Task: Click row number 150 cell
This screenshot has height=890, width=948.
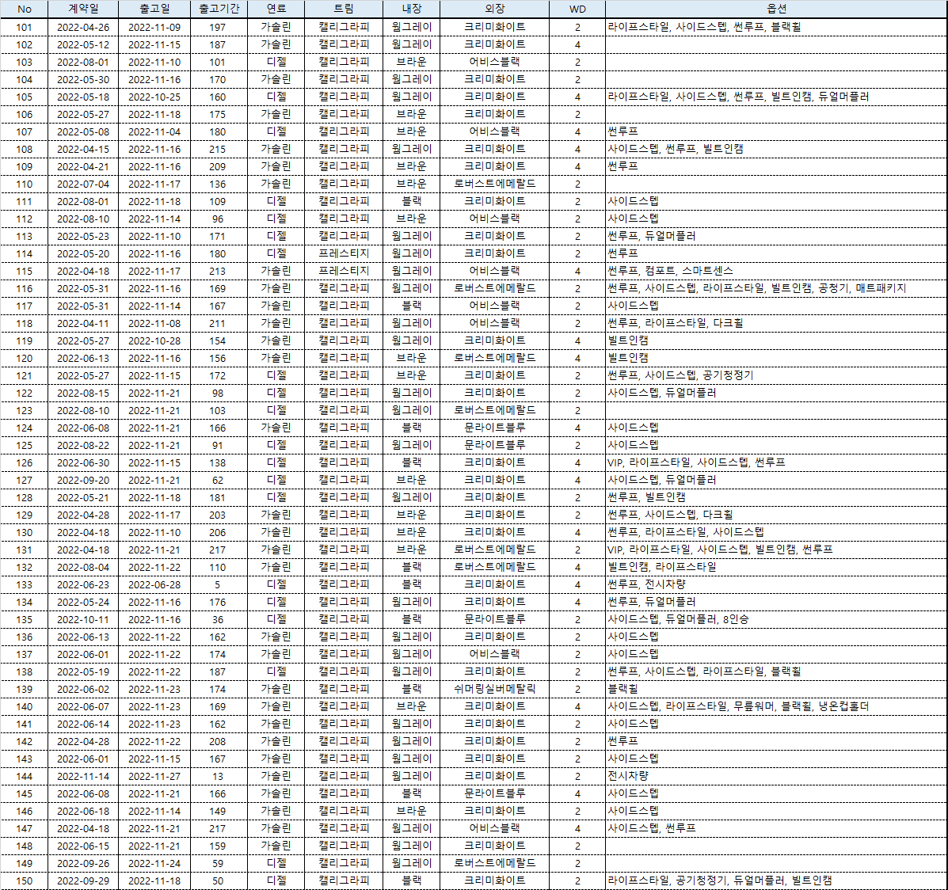Action: pos(25,880)
